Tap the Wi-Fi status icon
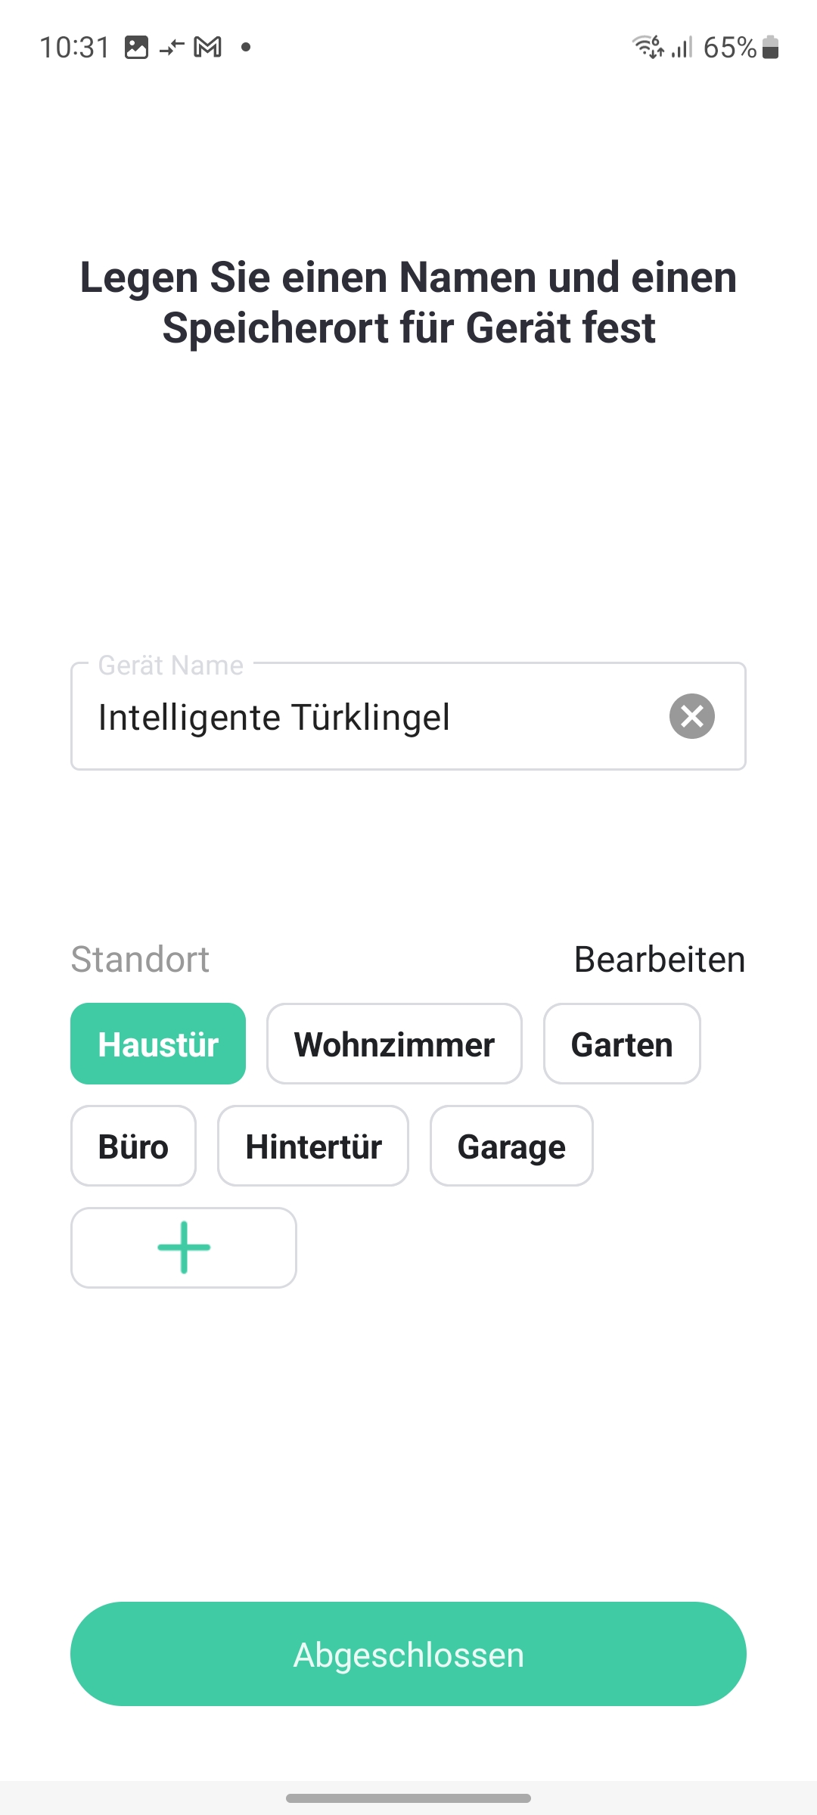 [x=648, y=47]
